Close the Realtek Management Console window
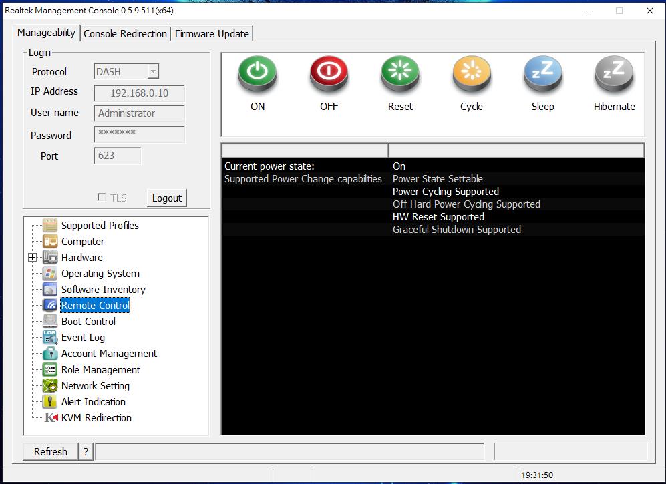The width and height of the screenshot is (666, 484). point(650,11)
